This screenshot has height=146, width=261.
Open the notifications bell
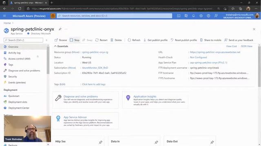click(x=193, y=16)
